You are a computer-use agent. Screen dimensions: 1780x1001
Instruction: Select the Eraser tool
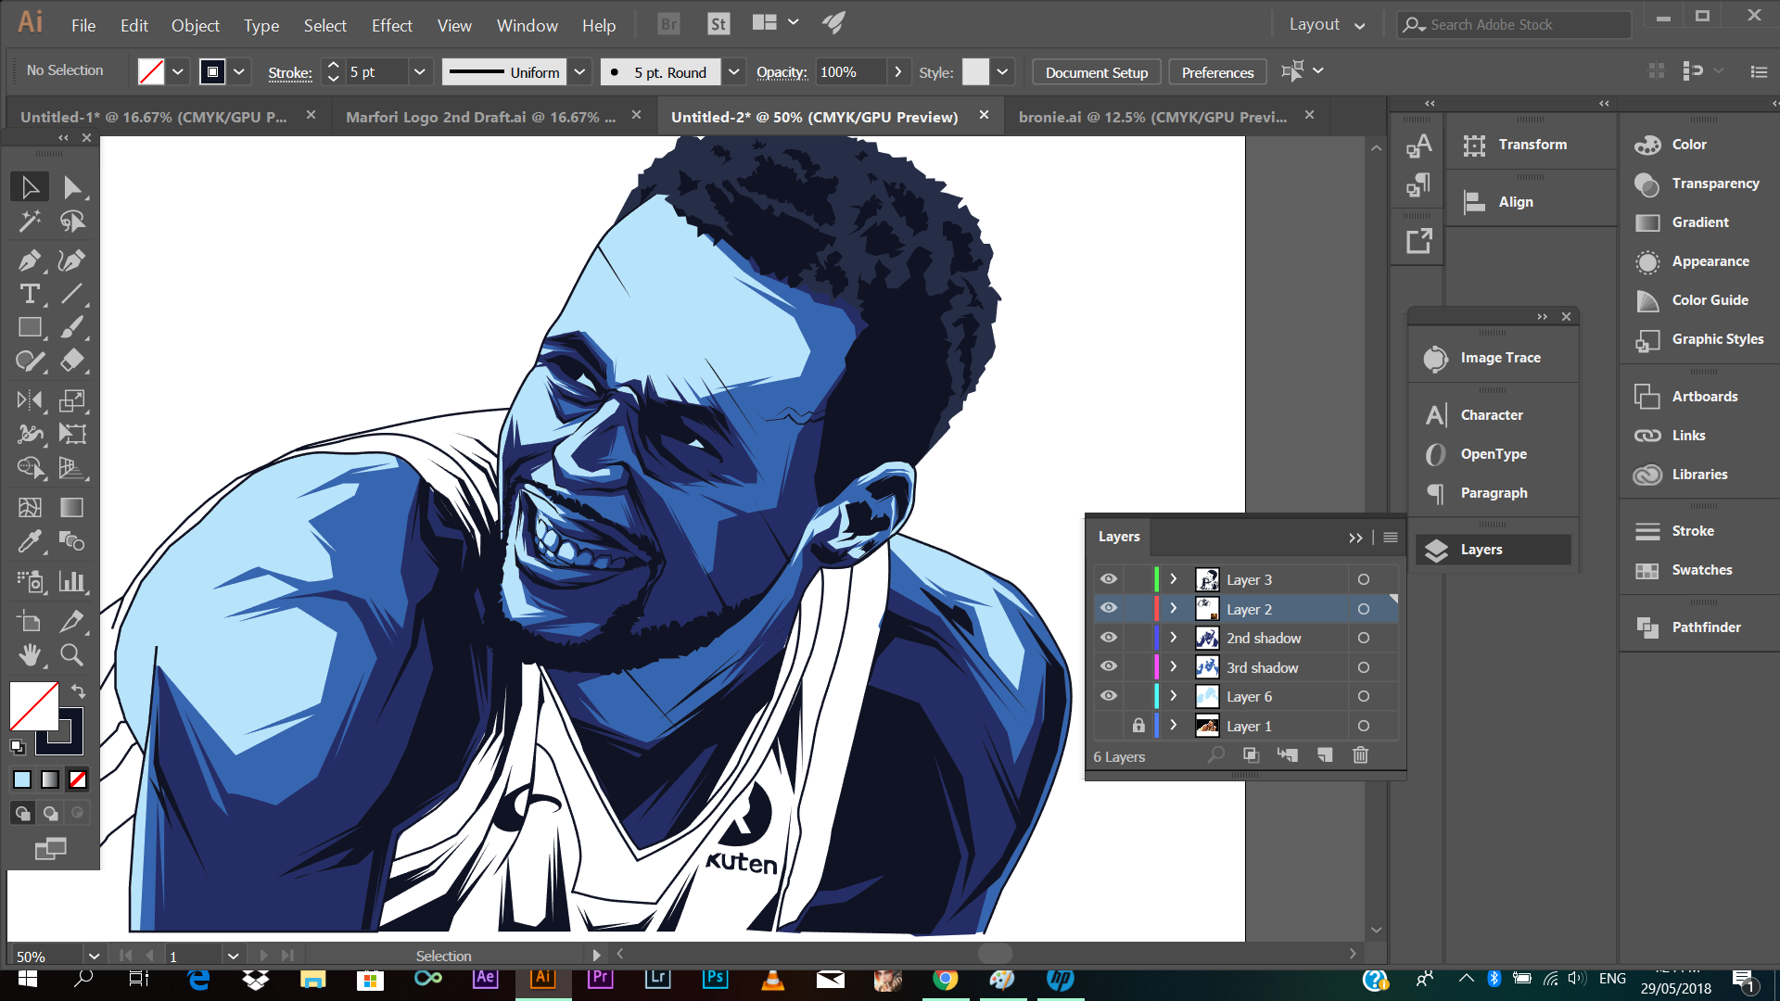click(x=72, y=361)
